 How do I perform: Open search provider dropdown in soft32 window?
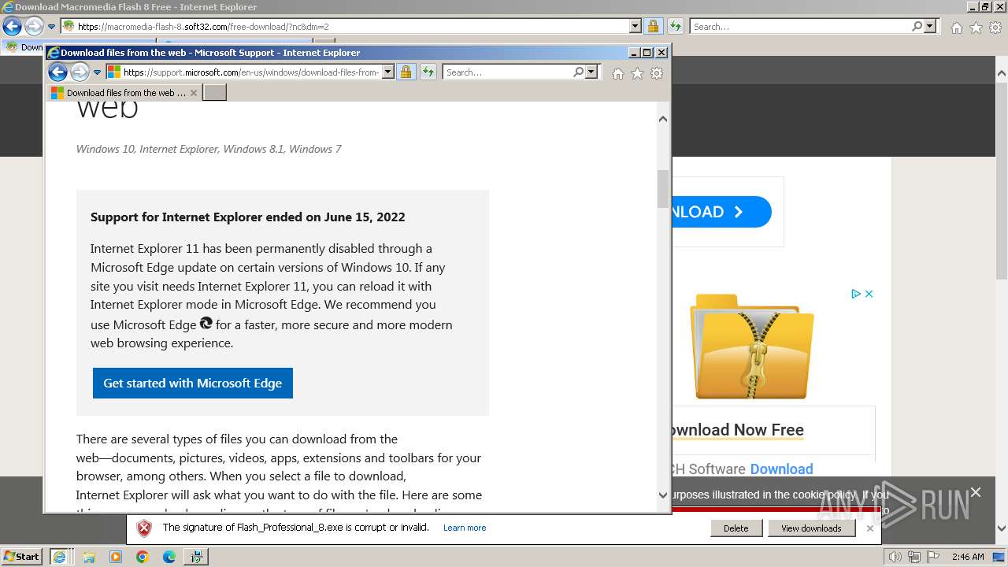[931, 27]
